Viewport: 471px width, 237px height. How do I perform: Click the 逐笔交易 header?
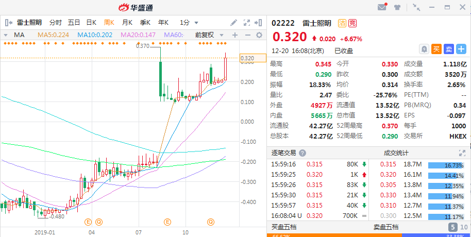coord(284,153)
